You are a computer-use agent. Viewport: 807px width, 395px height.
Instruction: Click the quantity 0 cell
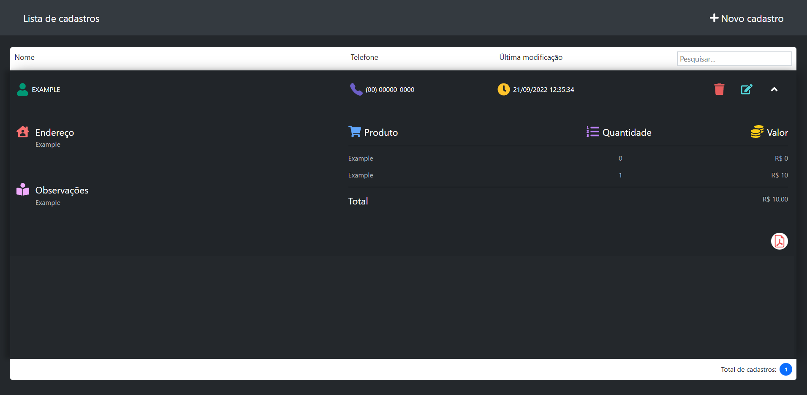click(x=620, y=159)
